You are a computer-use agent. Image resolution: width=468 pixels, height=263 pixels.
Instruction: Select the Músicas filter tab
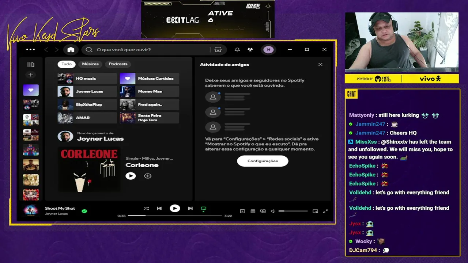[x=90, y=64]
